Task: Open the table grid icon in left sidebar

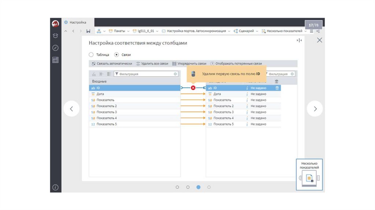Action: point(55,60)
